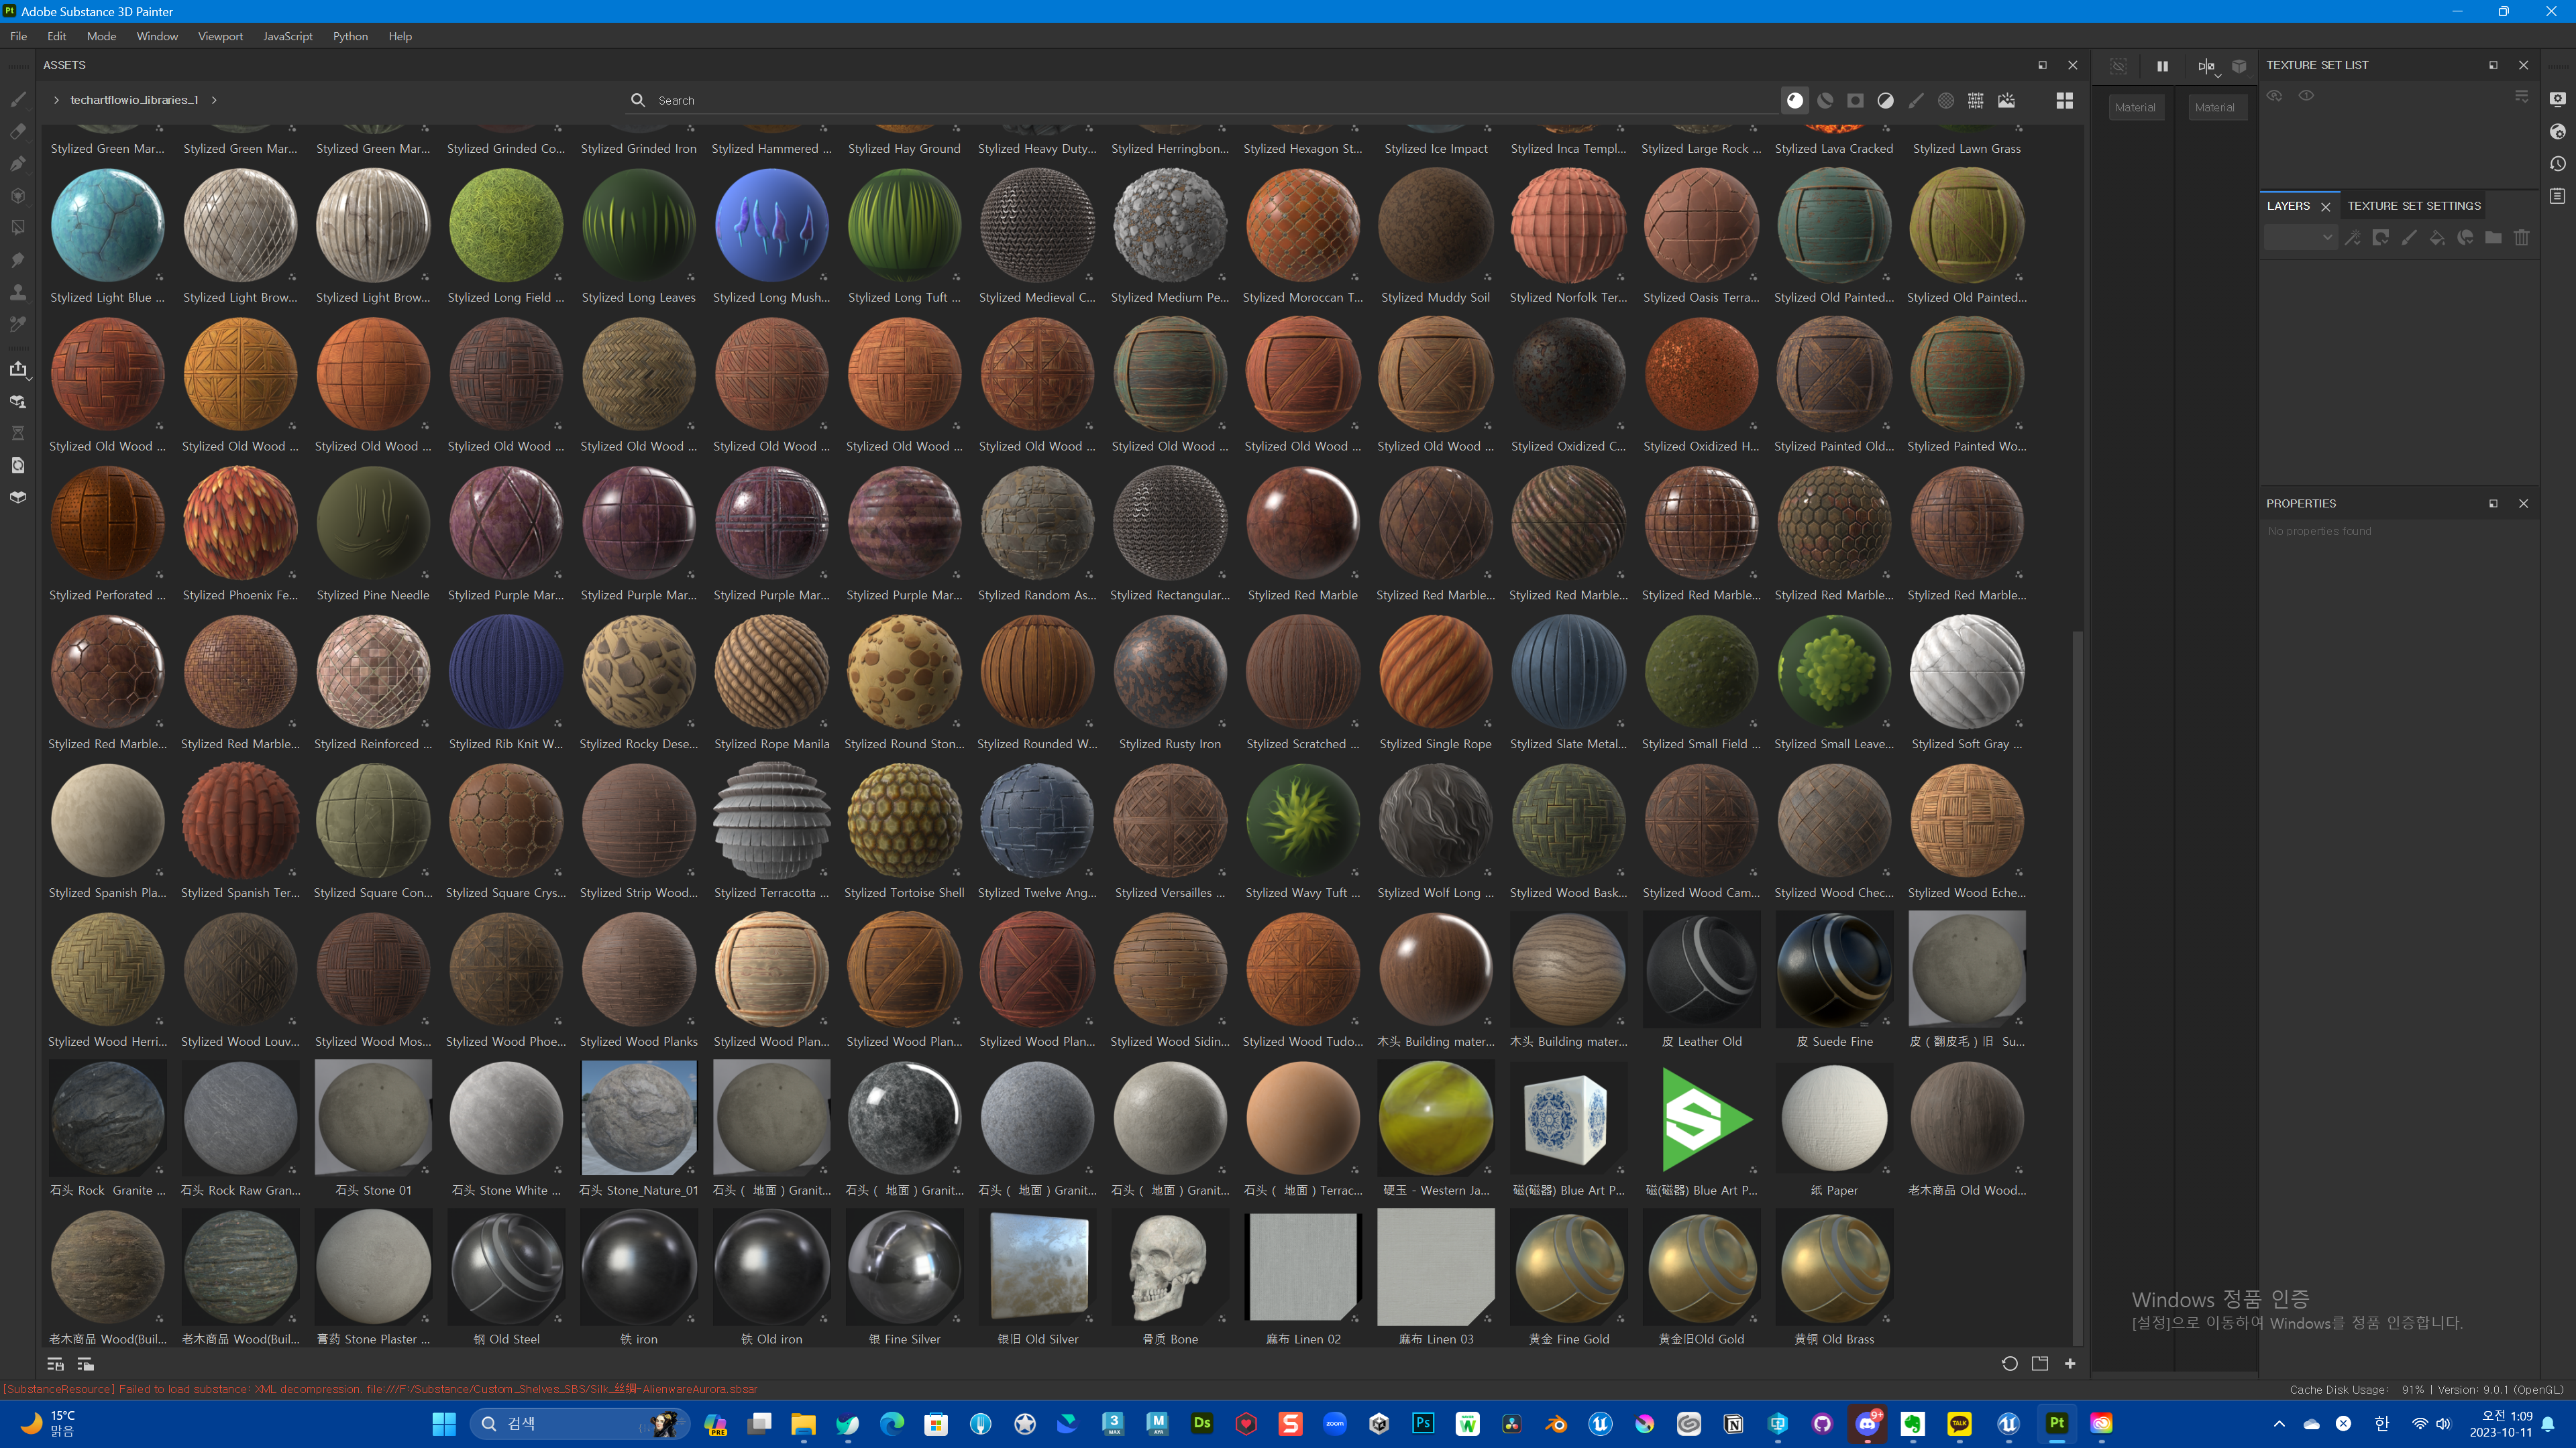This screenshot has width=2576, height=1448.
Task: Toggle solo visibility eye in Texture Set List
Action: [2306, 96]
